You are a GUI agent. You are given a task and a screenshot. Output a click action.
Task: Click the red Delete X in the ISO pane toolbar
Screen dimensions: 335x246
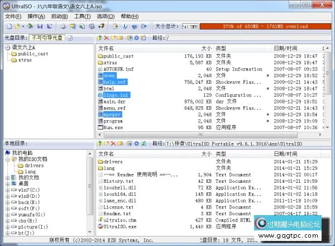(x=107, y=38)
